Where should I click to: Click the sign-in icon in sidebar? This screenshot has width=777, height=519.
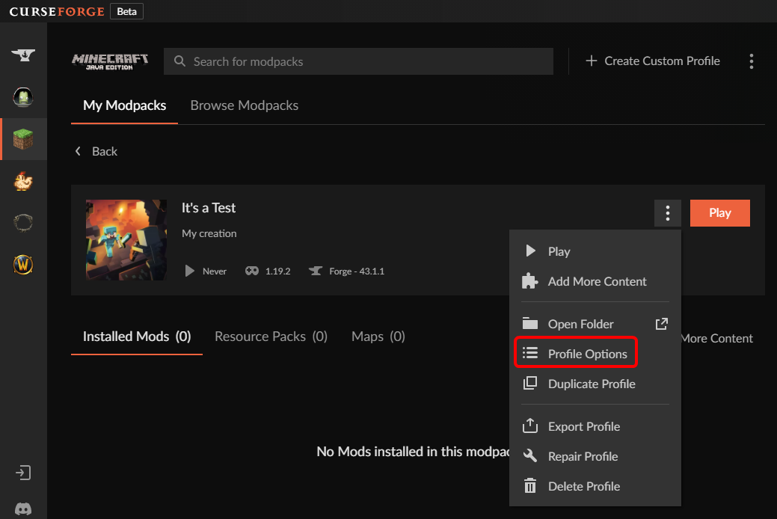23,473
